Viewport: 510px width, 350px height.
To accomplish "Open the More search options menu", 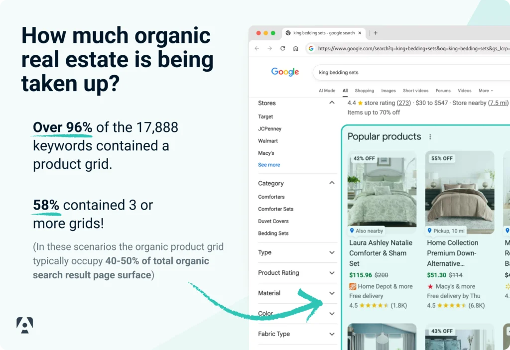I will click(485, 91).
